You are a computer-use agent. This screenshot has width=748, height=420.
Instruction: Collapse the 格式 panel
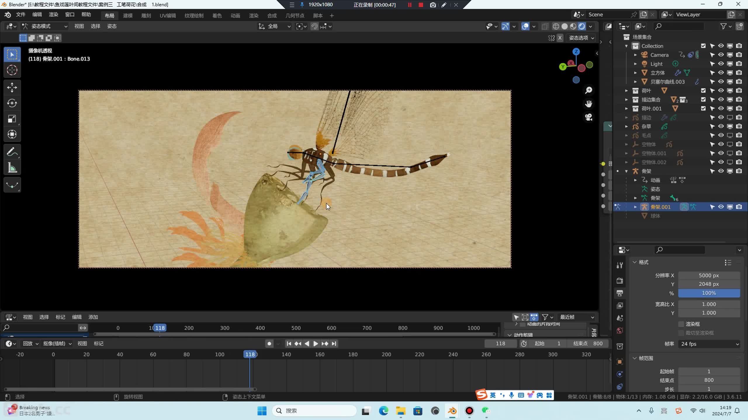point(634,262)
